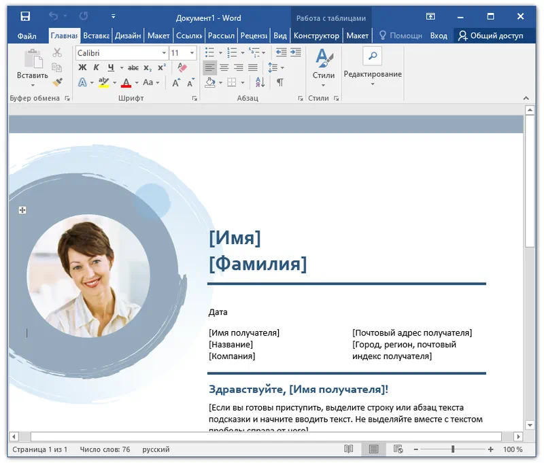This screenshot has height=463, width=544.
Task: Open the Стили gallery
Action: (324, 67)
